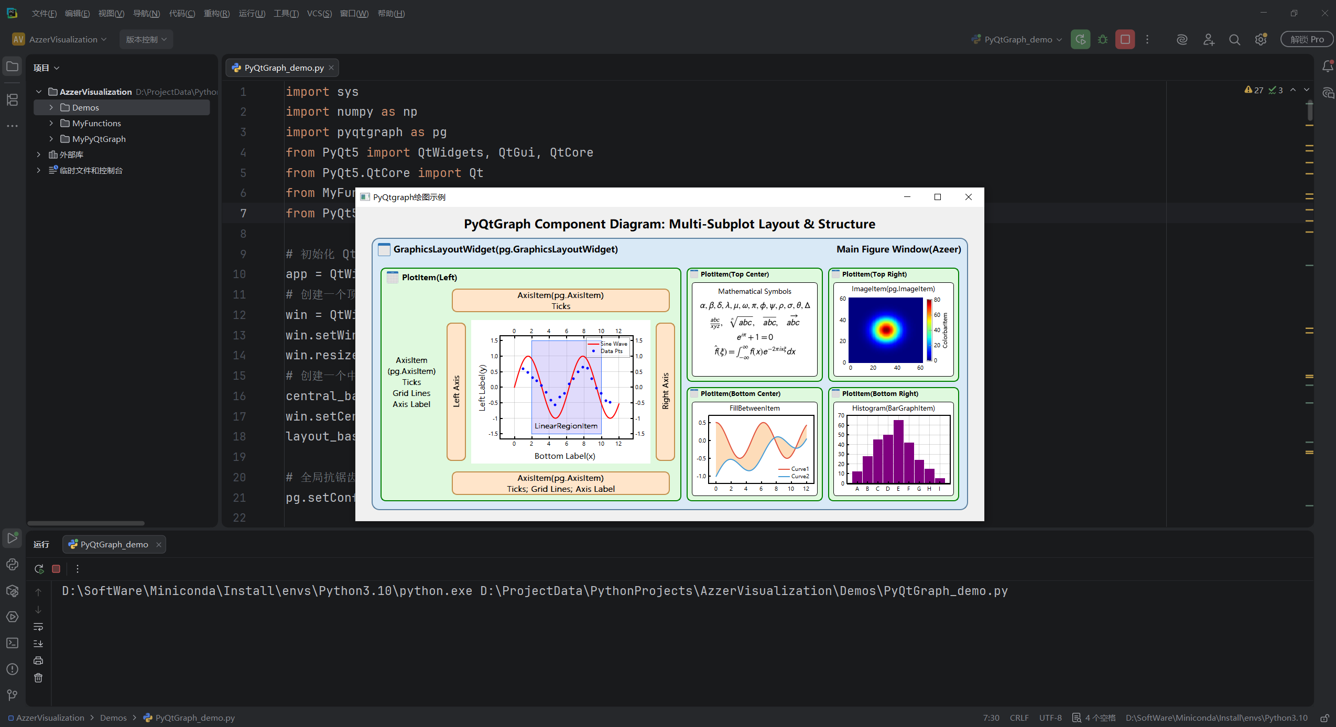Clear run console with trash icon
The width and height of the screenshot is (1336, 727).
[38, 678]
